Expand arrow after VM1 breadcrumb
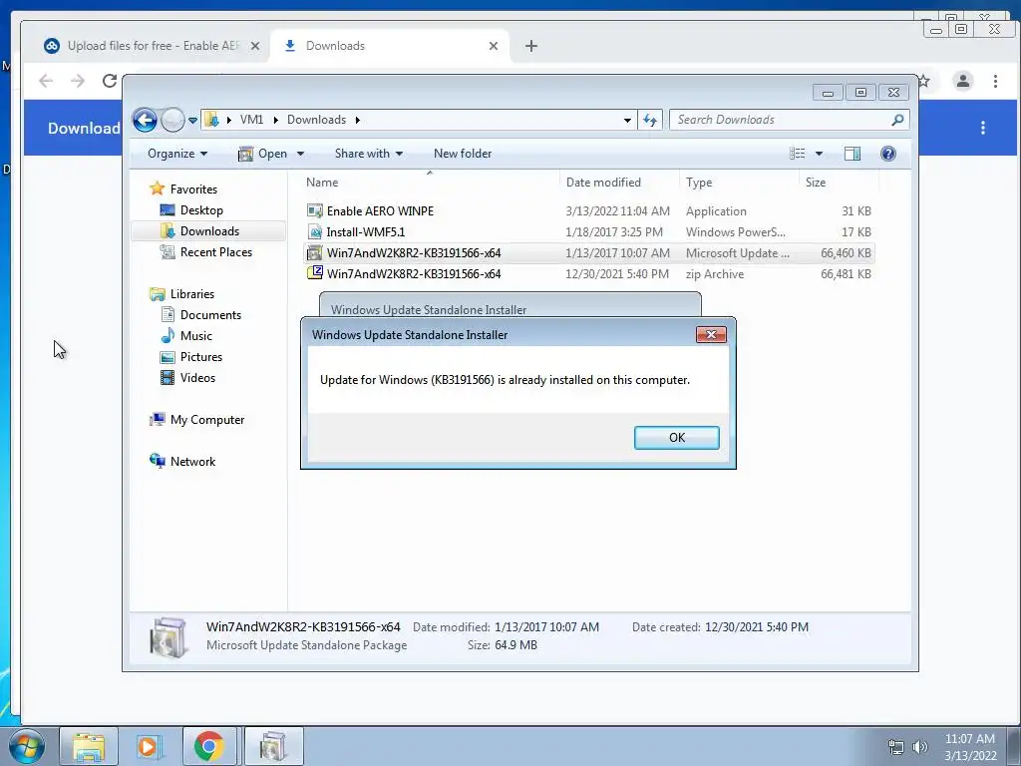The image size is (1021, 766). 275,121
